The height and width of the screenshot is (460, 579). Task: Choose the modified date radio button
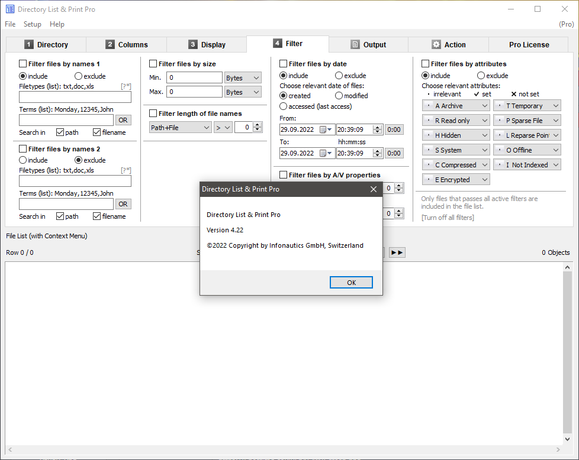click(x=339, y=96)
